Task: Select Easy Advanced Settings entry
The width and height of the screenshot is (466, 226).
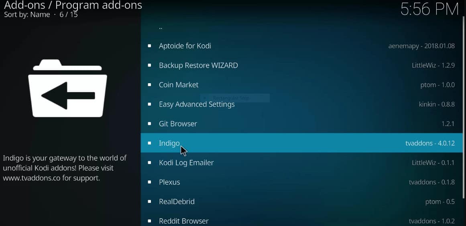Action: tap(302, 104)
